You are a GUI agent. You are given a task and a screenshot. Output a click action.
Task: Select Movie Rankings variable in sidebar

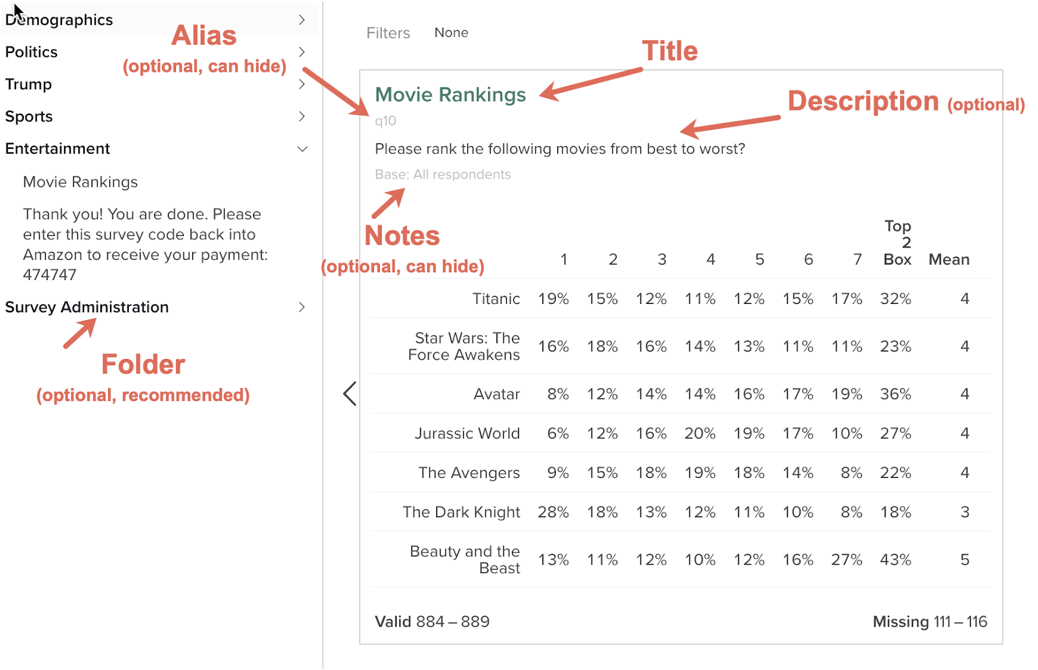click(80, 182)
